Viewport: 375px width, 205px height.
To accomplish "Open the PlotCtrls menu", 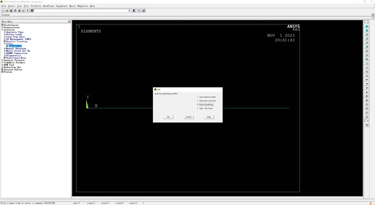I will point(36,6).
